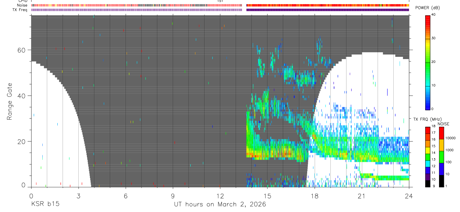The width and height of the screenshot is (460, 212).
Task: Select the '6' UT hour tick label
Action: tap(125, 195)
